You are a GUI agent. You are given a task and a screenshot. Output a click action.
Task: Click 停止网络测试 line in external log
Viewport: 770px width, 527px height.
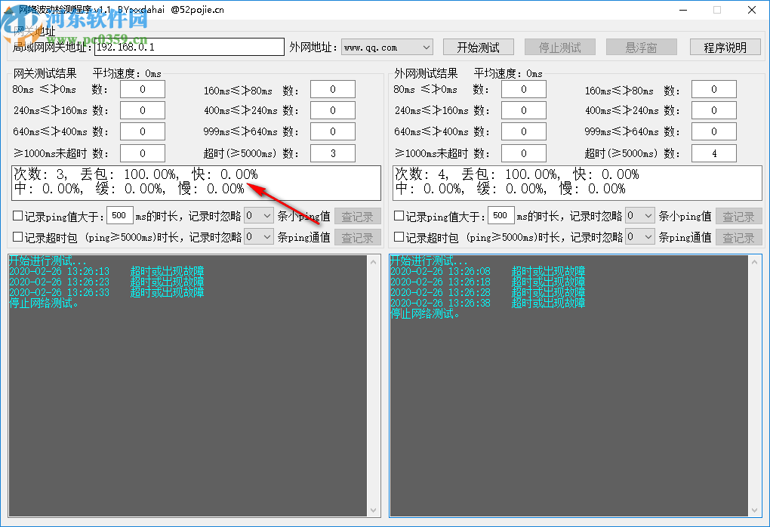[x=425, y=314]
